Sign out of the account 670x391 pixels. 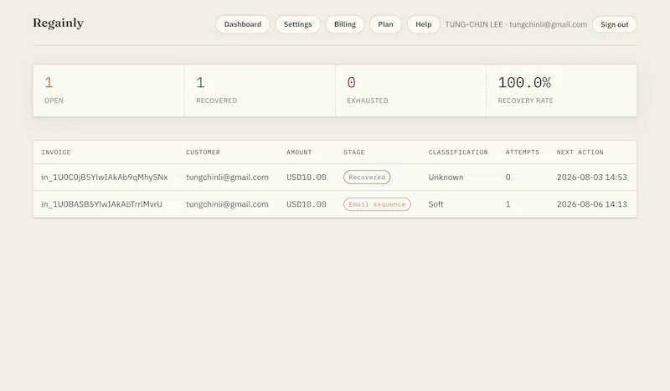(615, 24)
